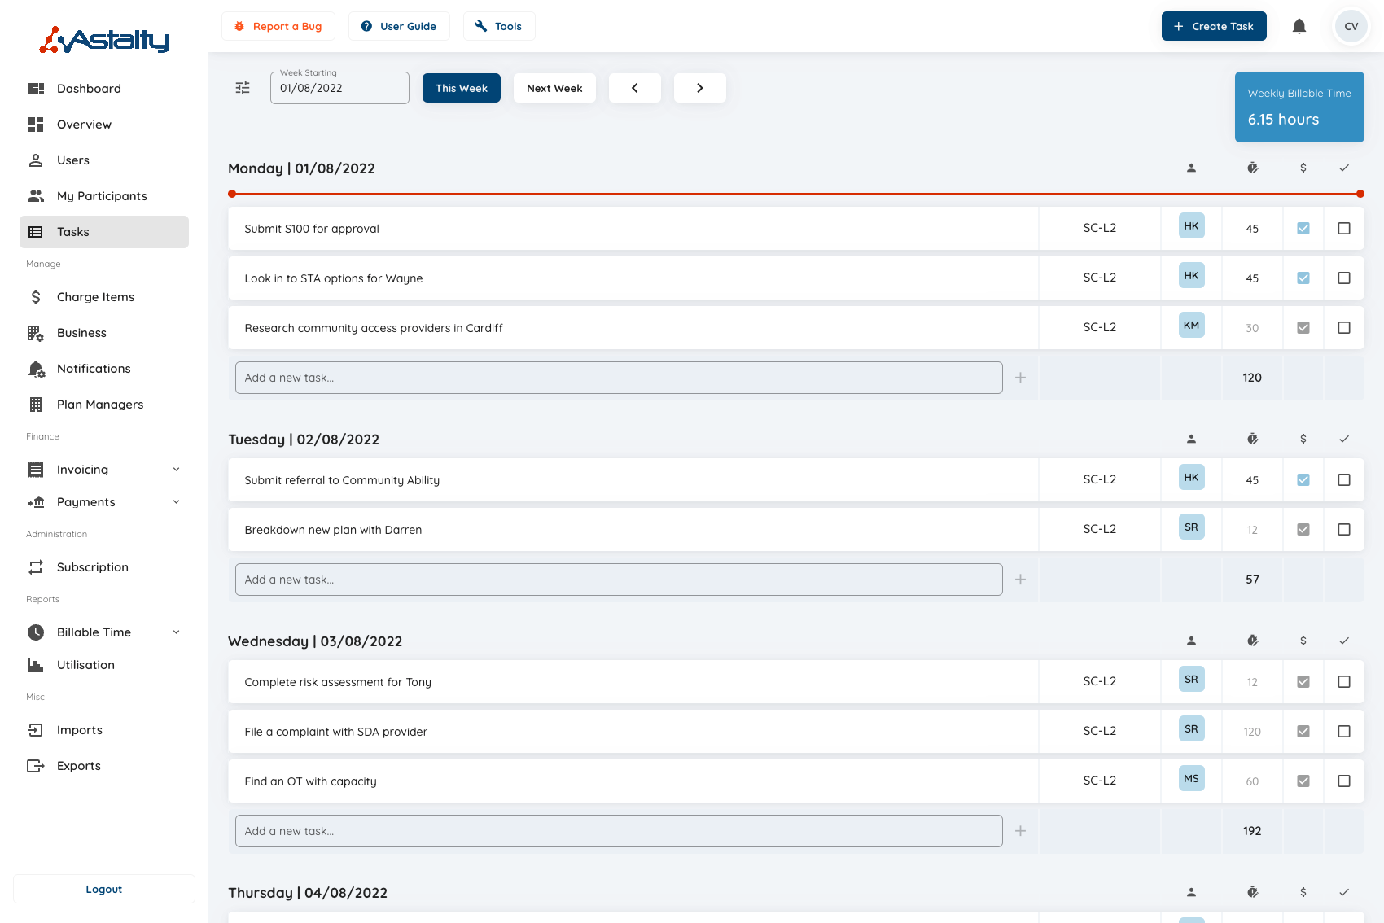This screenshot has width=1384, height=923.
Task: Expand the Billable Time report options
Action: 177,632
